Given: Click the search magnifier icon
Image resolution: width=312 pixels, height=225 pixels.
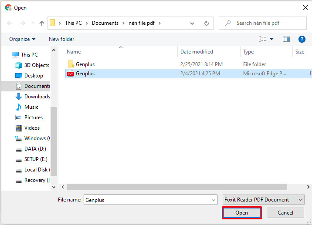Looking at the screenshot, I should [x=228, y=23].
